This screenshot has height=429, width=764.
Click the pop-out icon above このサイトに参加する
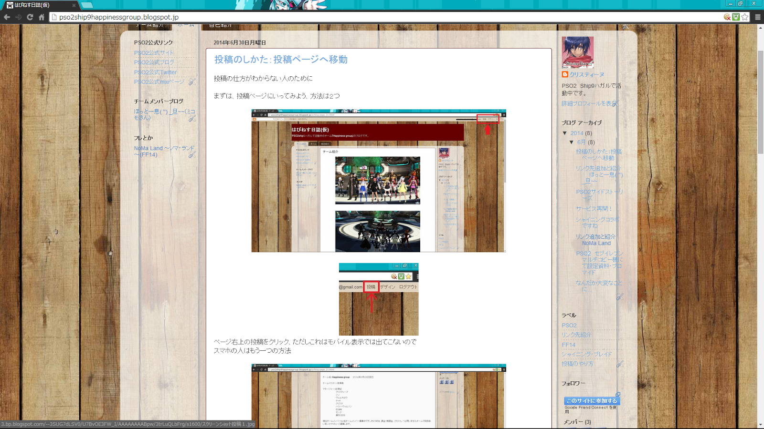pos(618,395)
